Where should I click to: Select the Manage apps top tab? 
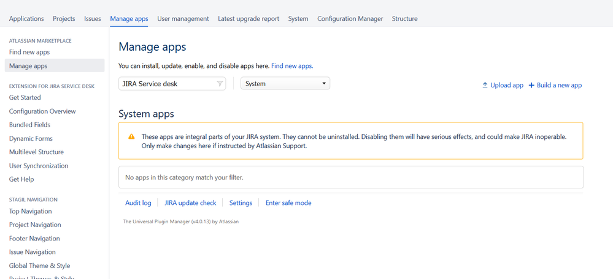tap(129, 19)
